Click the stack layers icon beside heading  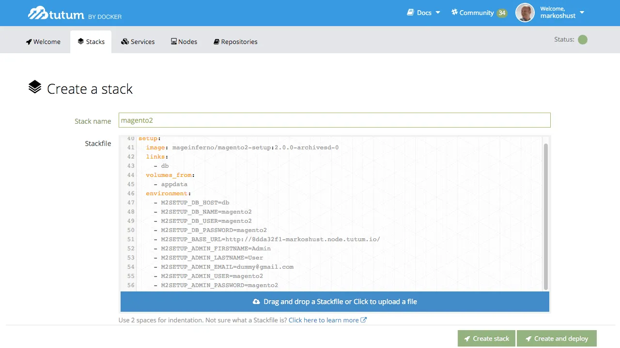35,87
